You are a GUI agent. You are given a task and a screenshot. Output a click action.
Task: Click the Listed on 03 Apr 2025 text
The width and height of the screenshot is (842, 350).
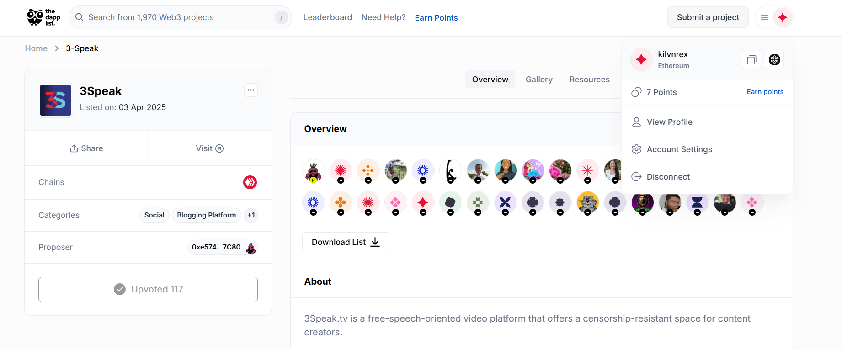[123, 107]
